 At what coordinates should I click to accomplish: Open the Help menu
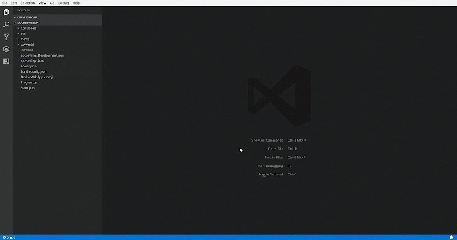coord(76,3)
